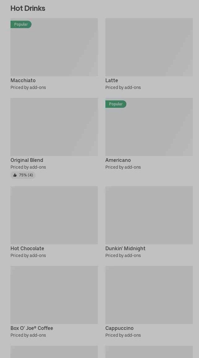Image resolution: width=199 pixels, height=358 pixels.
Task: Click the Popular badge on the Macchiato image
Action: (x=21, y=24)
